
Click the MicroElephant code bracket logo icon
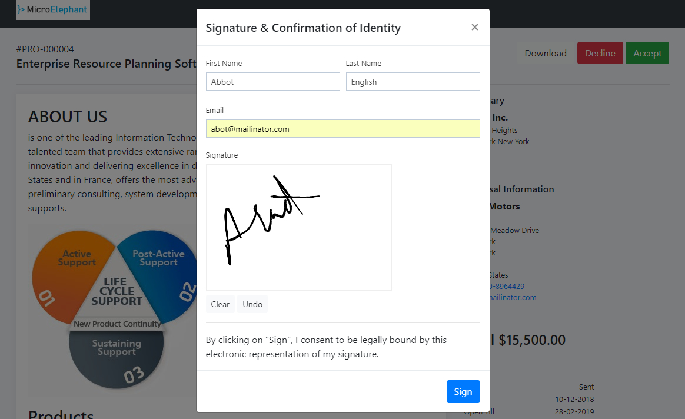pyautogui.click(x=20, y=9)
